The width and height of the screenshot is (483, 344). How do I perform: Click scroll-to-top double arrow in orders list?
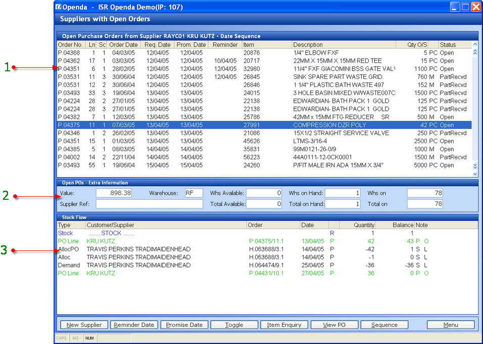475,52
